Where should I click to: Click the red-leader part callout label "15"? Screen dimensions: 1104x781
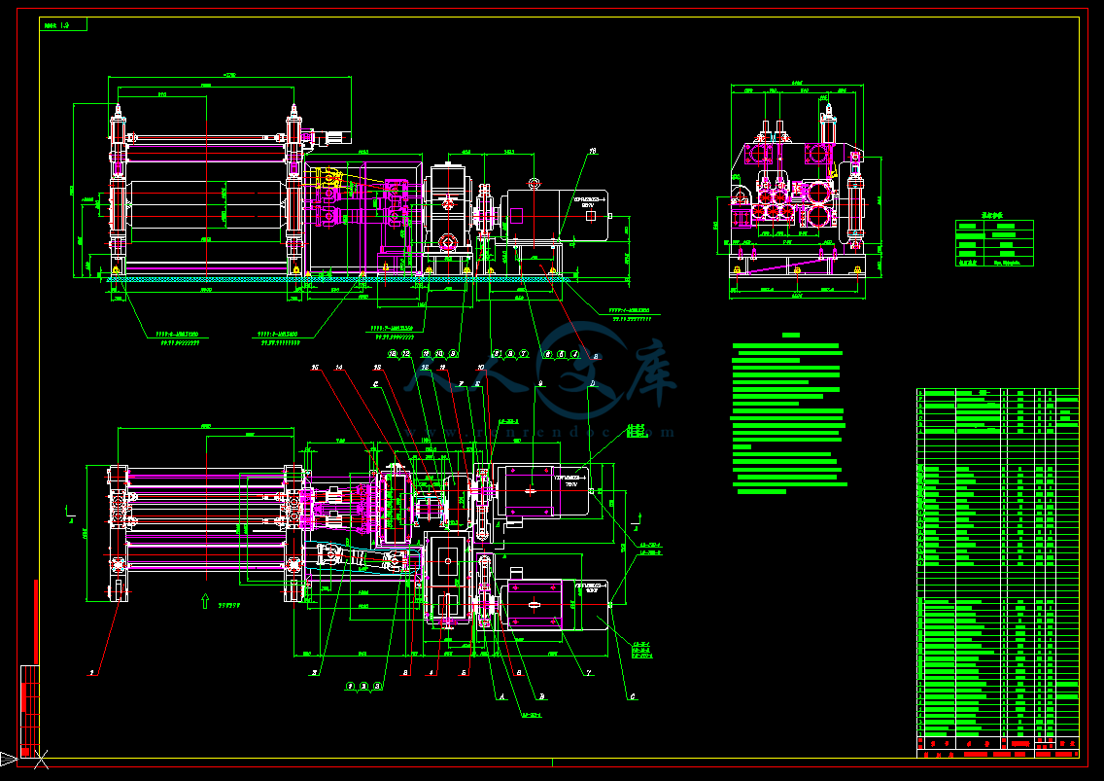click(315, 368)
